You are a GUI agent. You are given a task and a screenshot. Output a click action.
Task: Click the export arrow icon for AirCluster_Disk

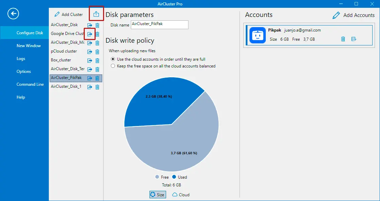coord(90,25)
